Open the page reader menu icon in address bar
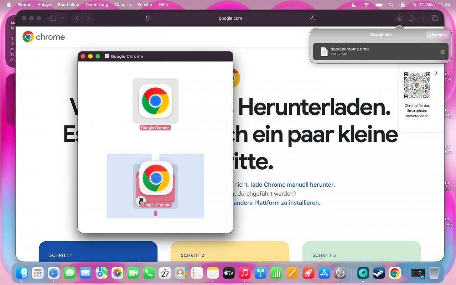Image resolution: width=456 pixels, height=285 pixels. pyautogui.click(x=148, y=18)
